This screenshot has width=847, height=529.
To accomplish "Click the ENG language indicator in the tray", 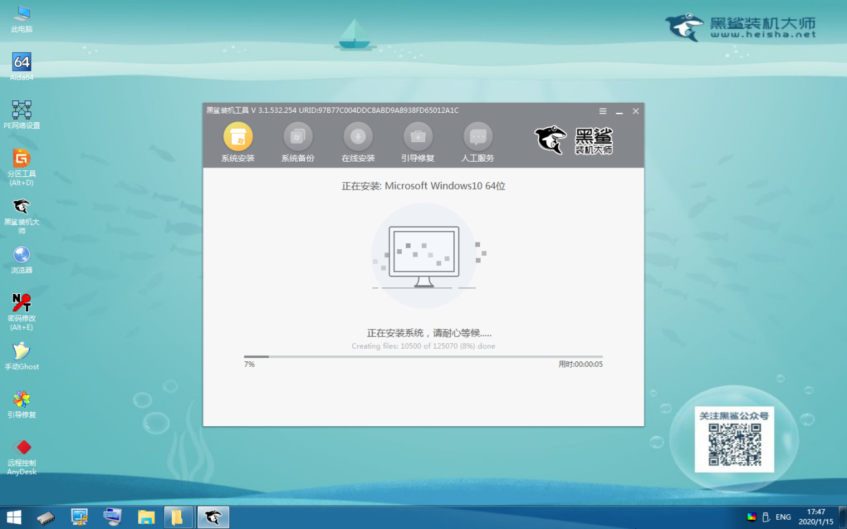I will (782, 516).
